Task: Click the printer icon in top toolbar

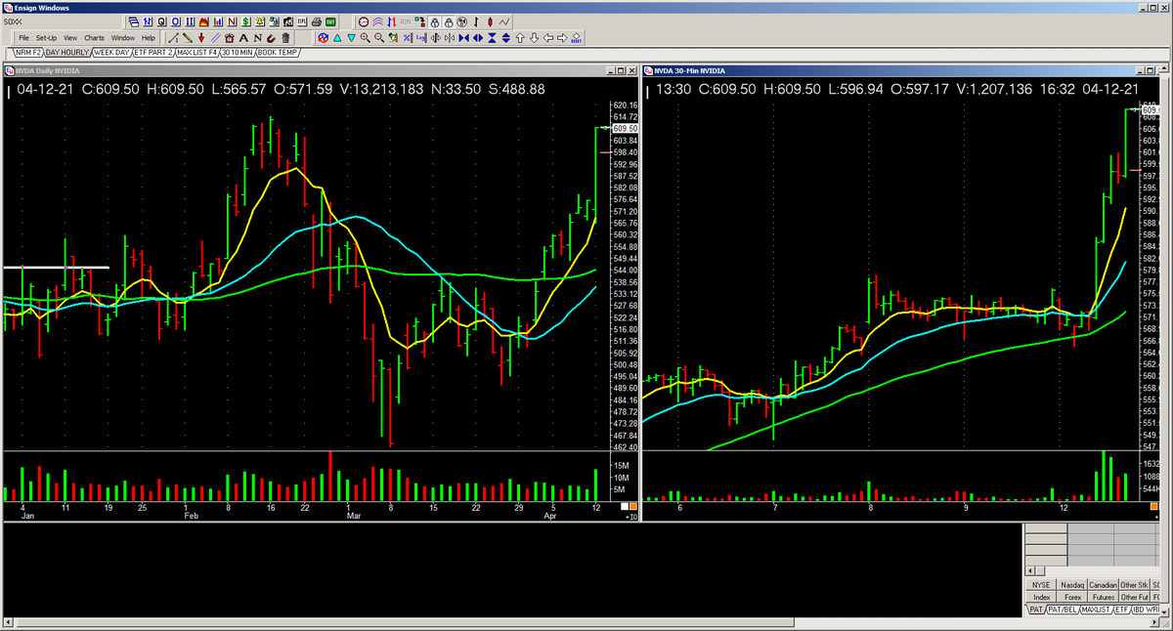Action: coord(316,21)
